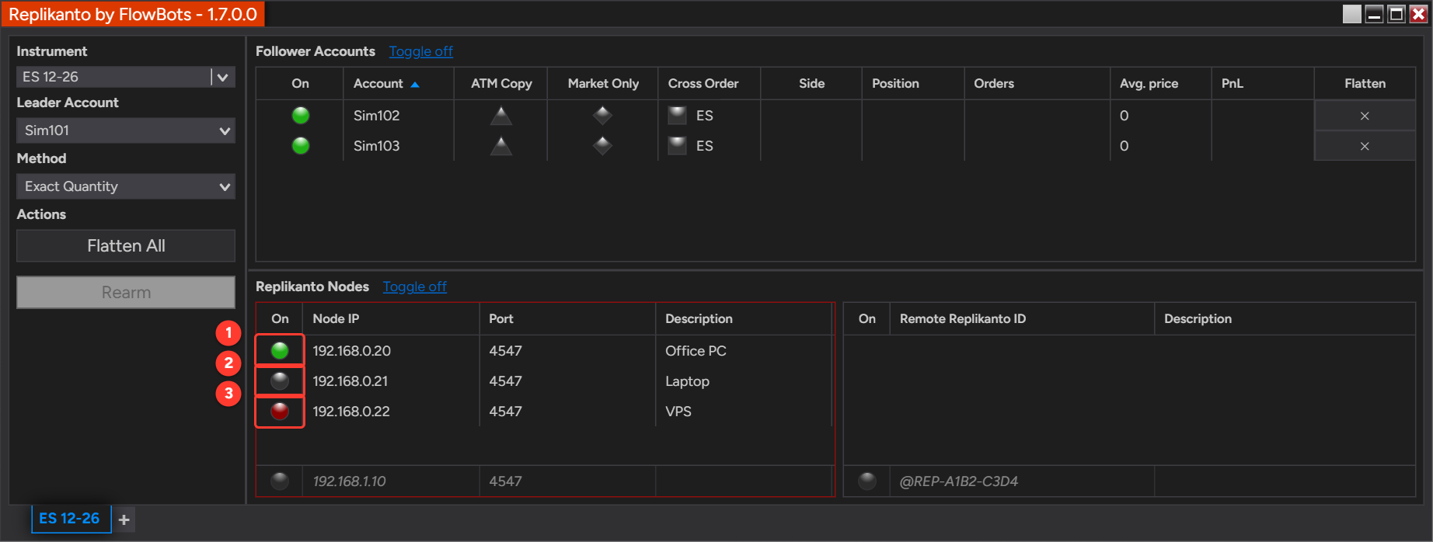Click the red status light for VPS node
Viewport: 1433px width, 542px height.
[x=280, y=412]
